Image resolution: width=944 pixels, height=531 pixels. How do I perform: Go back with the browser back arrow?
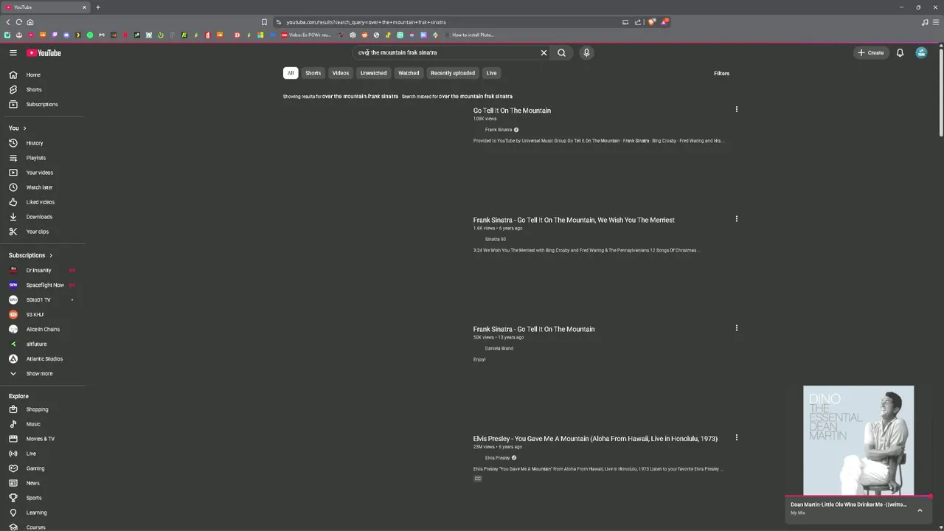point(8,22)
